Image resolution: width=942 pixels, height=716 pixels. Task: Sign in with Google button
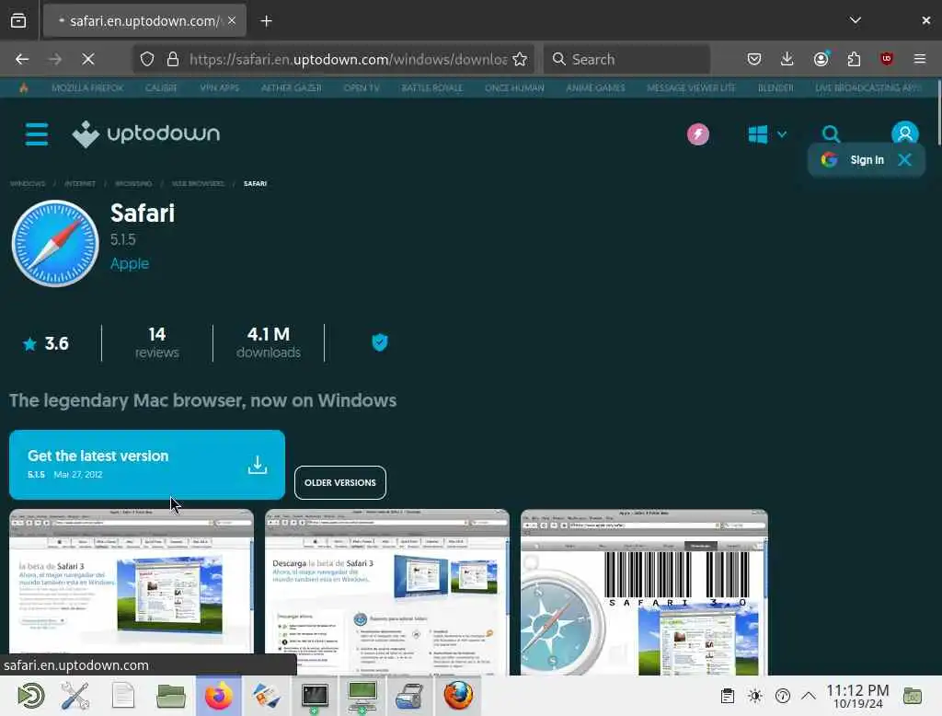pos(854,160)
